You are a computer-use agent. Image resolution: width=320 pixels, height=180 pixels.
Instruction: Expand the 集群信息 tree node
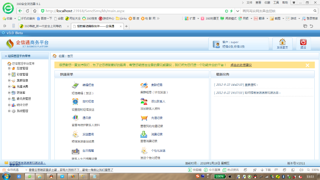[9, 81]
